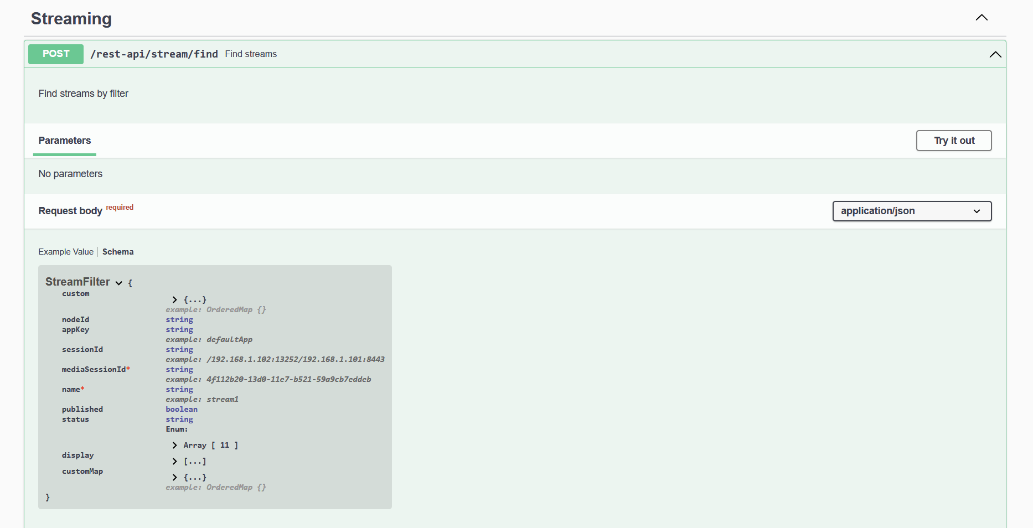
Task: Select the Schema tab
Action: [118, 252]
